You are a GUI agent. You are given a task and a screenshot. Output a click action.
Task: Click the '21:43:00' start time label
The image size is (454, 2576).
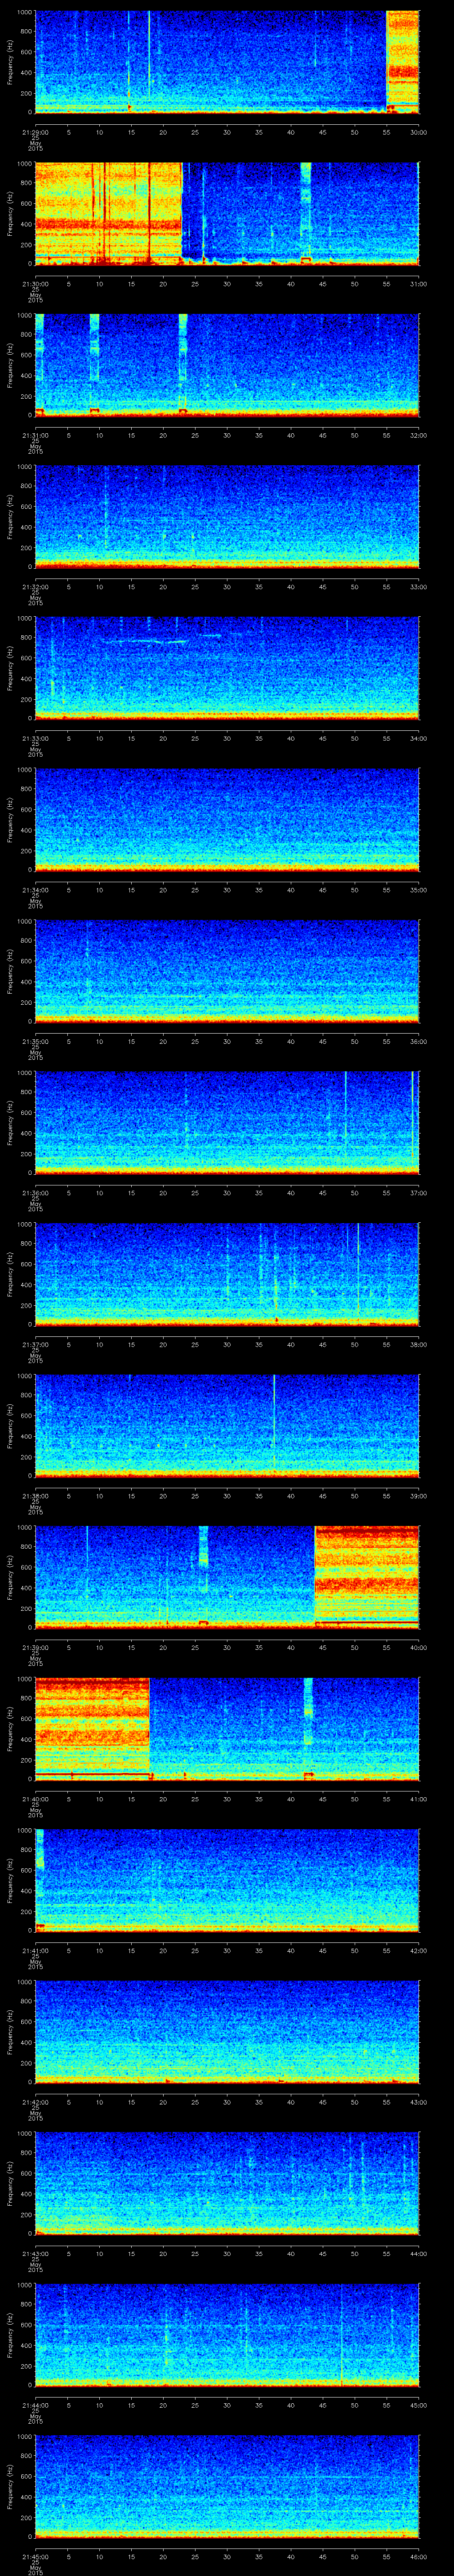point(35,2254)
